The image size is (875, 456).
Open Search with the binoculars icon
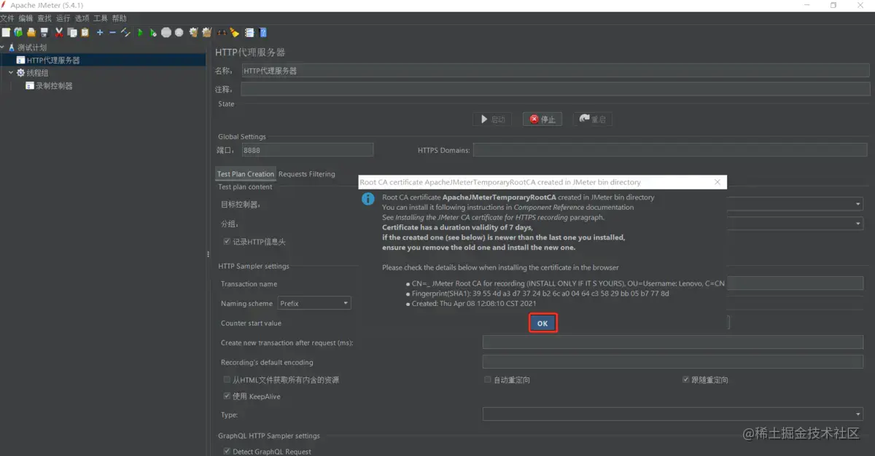click(221, 32)
